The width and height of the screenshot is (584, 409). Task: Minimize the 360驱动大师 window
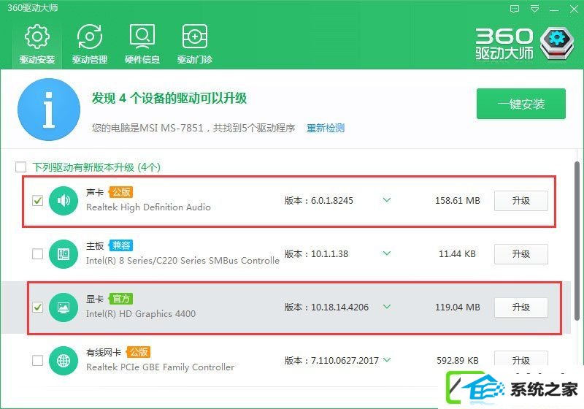[x=554, y=9]
